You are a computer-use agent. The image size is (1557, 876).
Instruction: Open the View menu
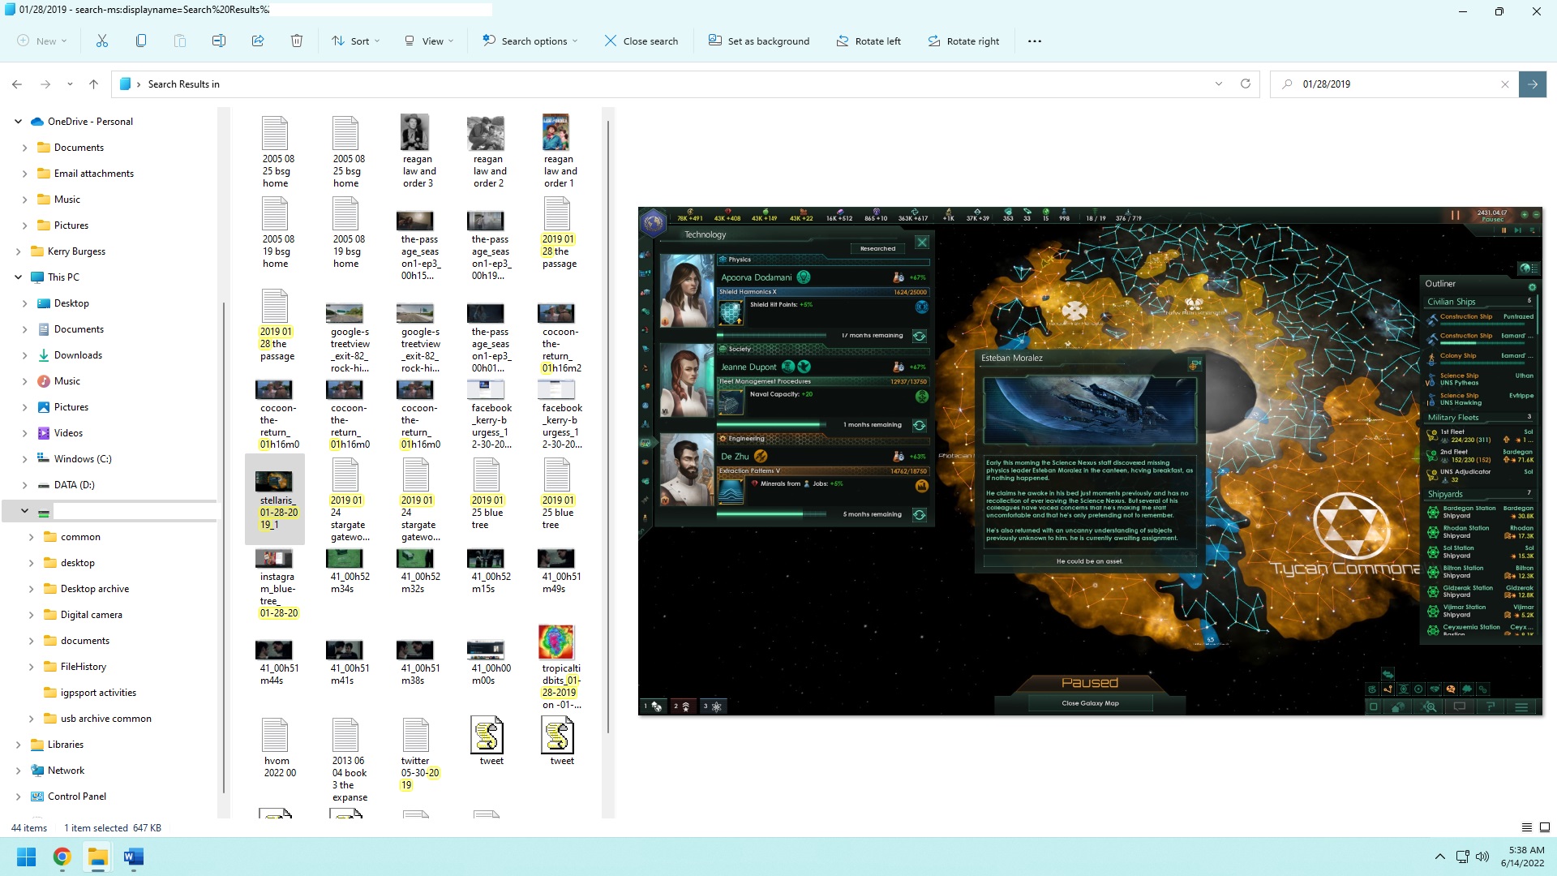[x=429, y=41]
